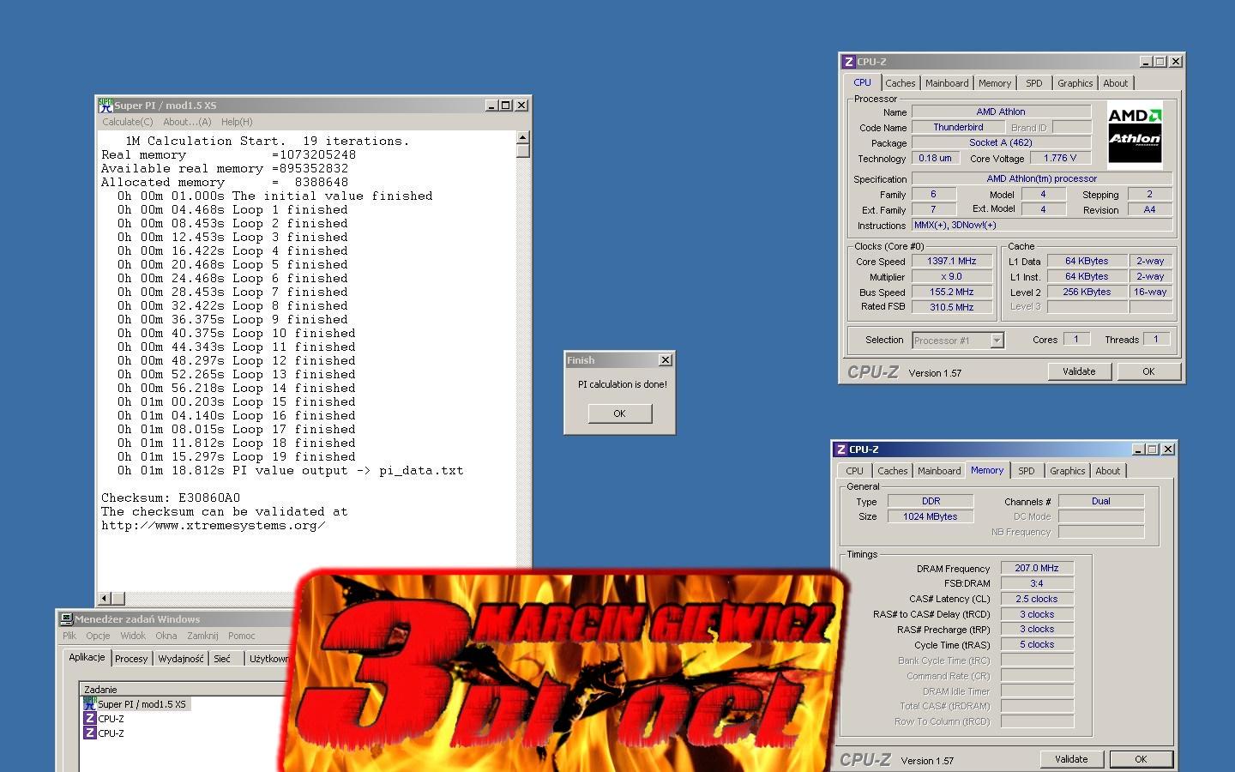The height and width of the screenshot is (772, 1235).
Task: Select Graphics tab in lower CPU-Z window
Action: pyautogui.click(x=1067, y=471)
